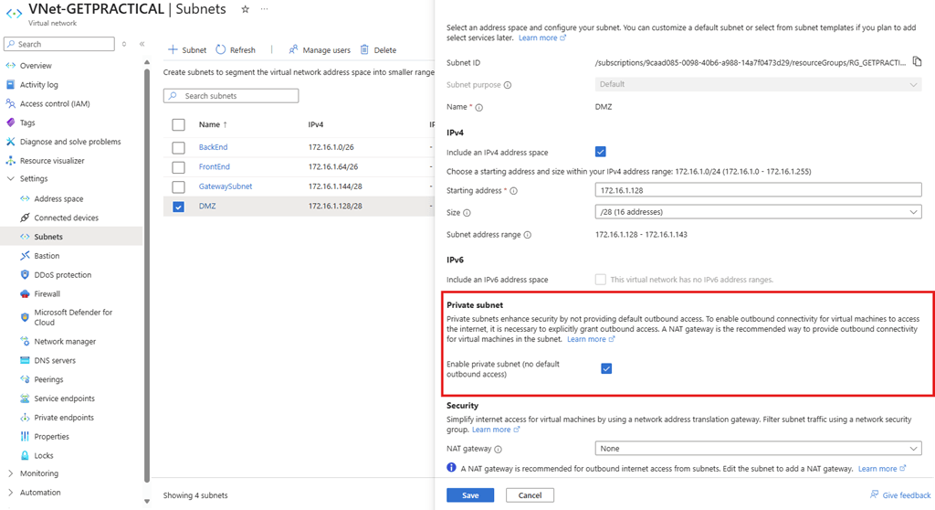The image size is (935, 510).
Task: Click the sidebar Search box
Action: pos(59,44)
